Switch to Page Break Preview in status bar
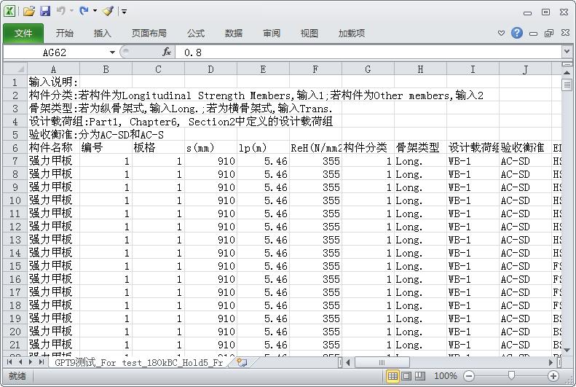Image resolution: width=576 pixels, height=387 pixels. pyautogui.click(x=420, y=376)
